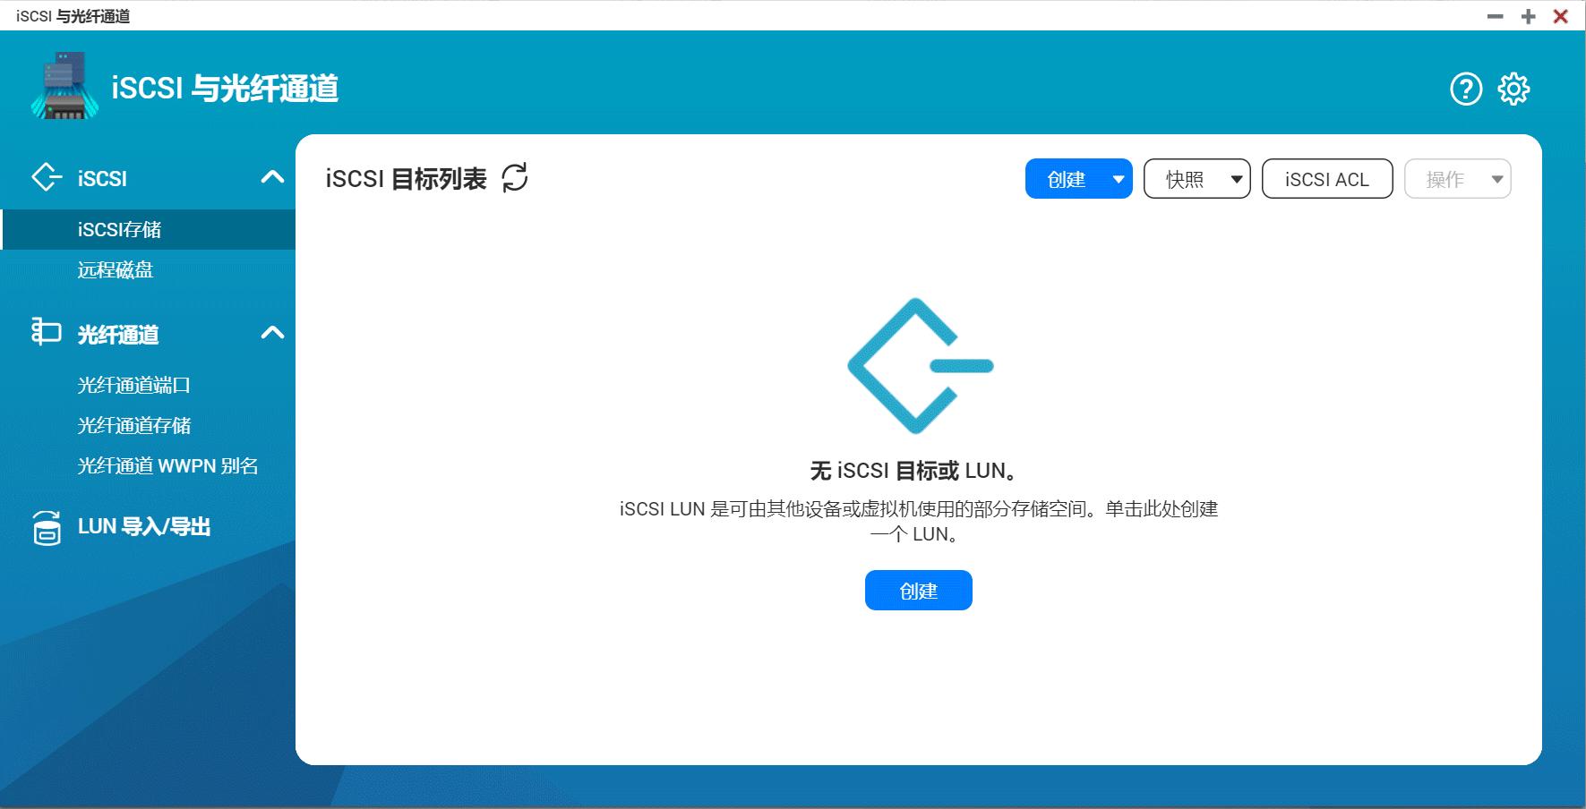1586x809 pixels.
Task: Refresh the iSCSI 目标列表
Action: click(513, 178)
